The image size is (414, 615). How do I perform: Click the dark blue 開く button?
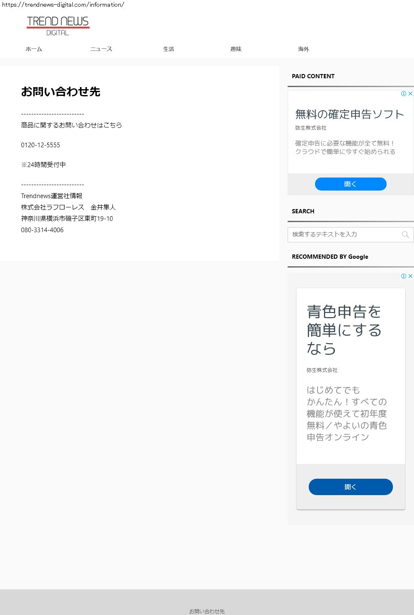point(351,487)
